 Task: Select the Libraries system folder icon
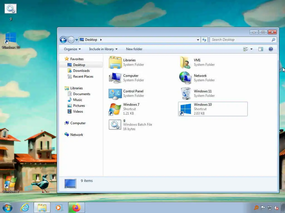pos(115,62)
